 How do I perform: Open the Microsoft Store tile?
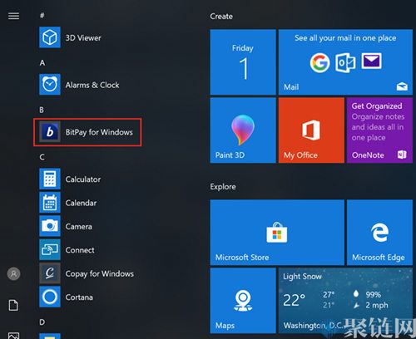(277, 232)
